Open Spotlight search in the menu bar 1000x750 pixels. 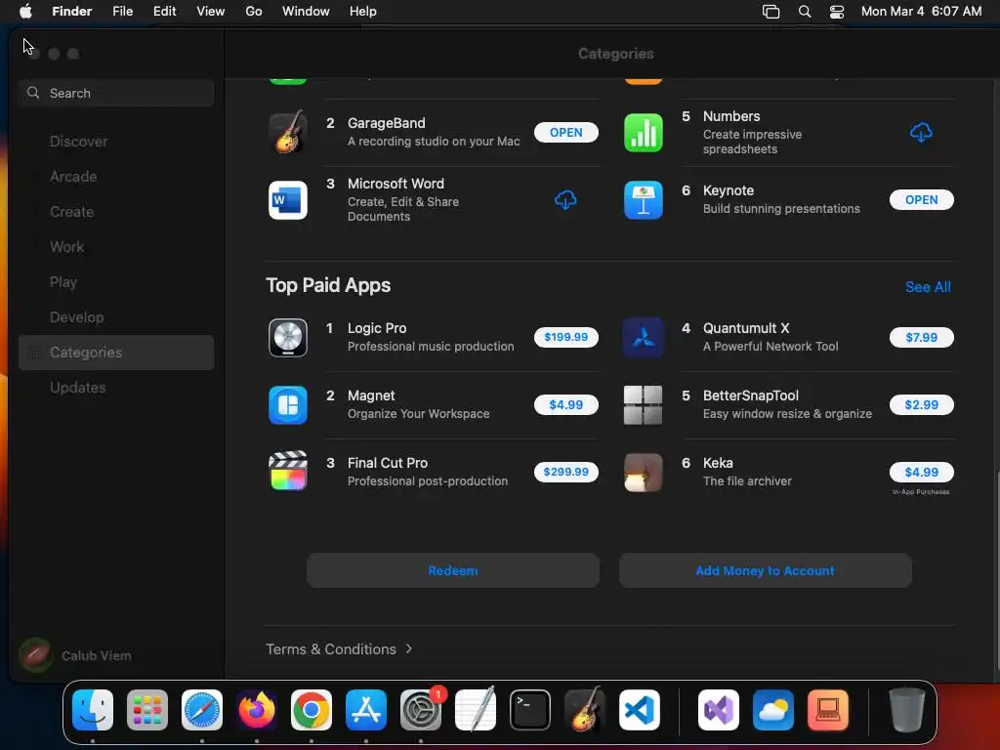tap(805, 12)
